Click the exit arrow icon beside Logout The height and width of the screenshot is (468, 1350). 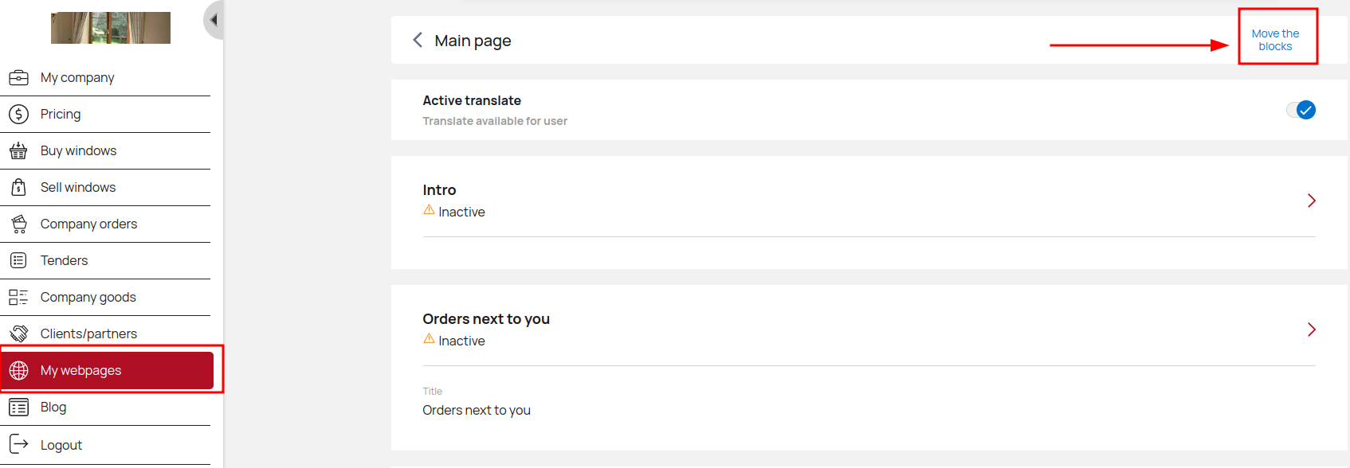click(x=18, y=444)
